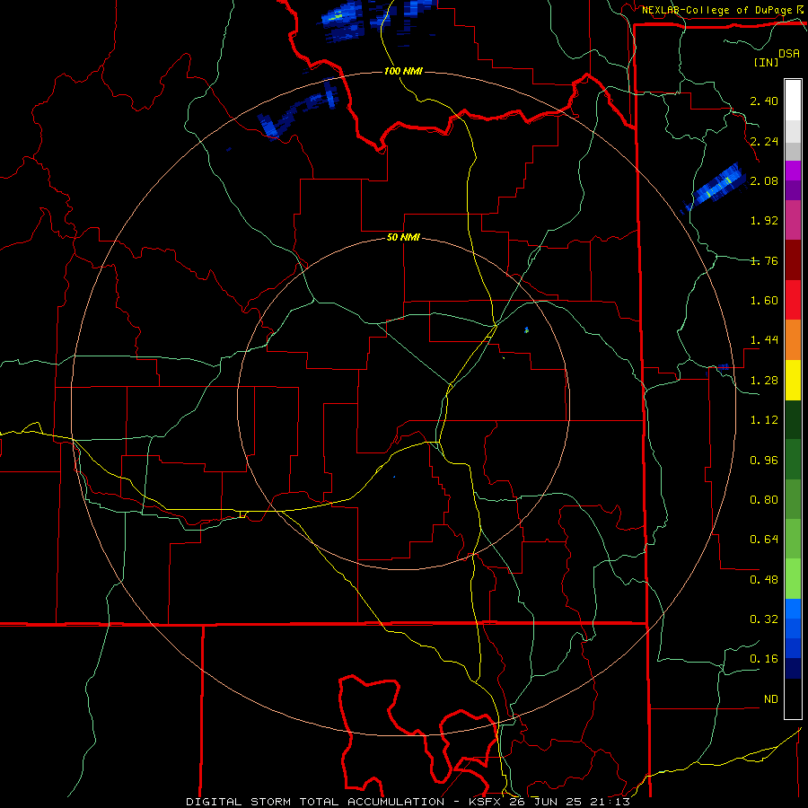Image resolution: width=808 pixels, height=808 pixels.
Task: Click the DSA product label
Action: click(x=789, y=53)
